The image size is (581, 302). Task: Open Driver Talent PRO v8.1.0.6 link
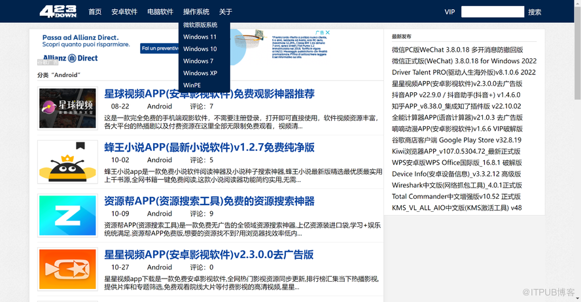click(x=463, y=72)
